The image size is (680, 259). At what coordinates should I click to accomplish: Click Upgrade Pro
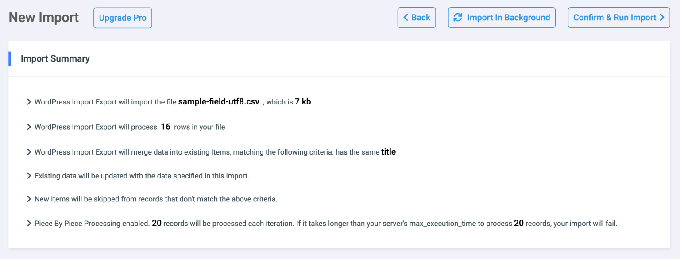(x=123, y=17)
